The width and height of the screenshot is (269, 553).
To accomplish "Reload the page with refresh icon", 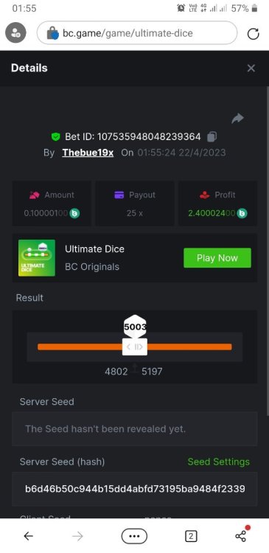I will 253,33.
